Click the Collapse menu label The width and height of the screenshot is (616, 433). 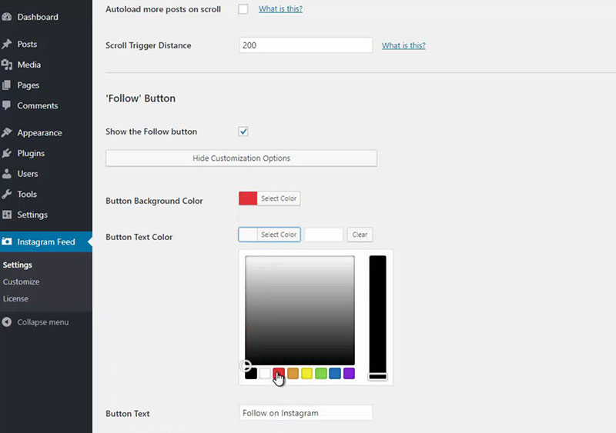click(x=43, y=322)
